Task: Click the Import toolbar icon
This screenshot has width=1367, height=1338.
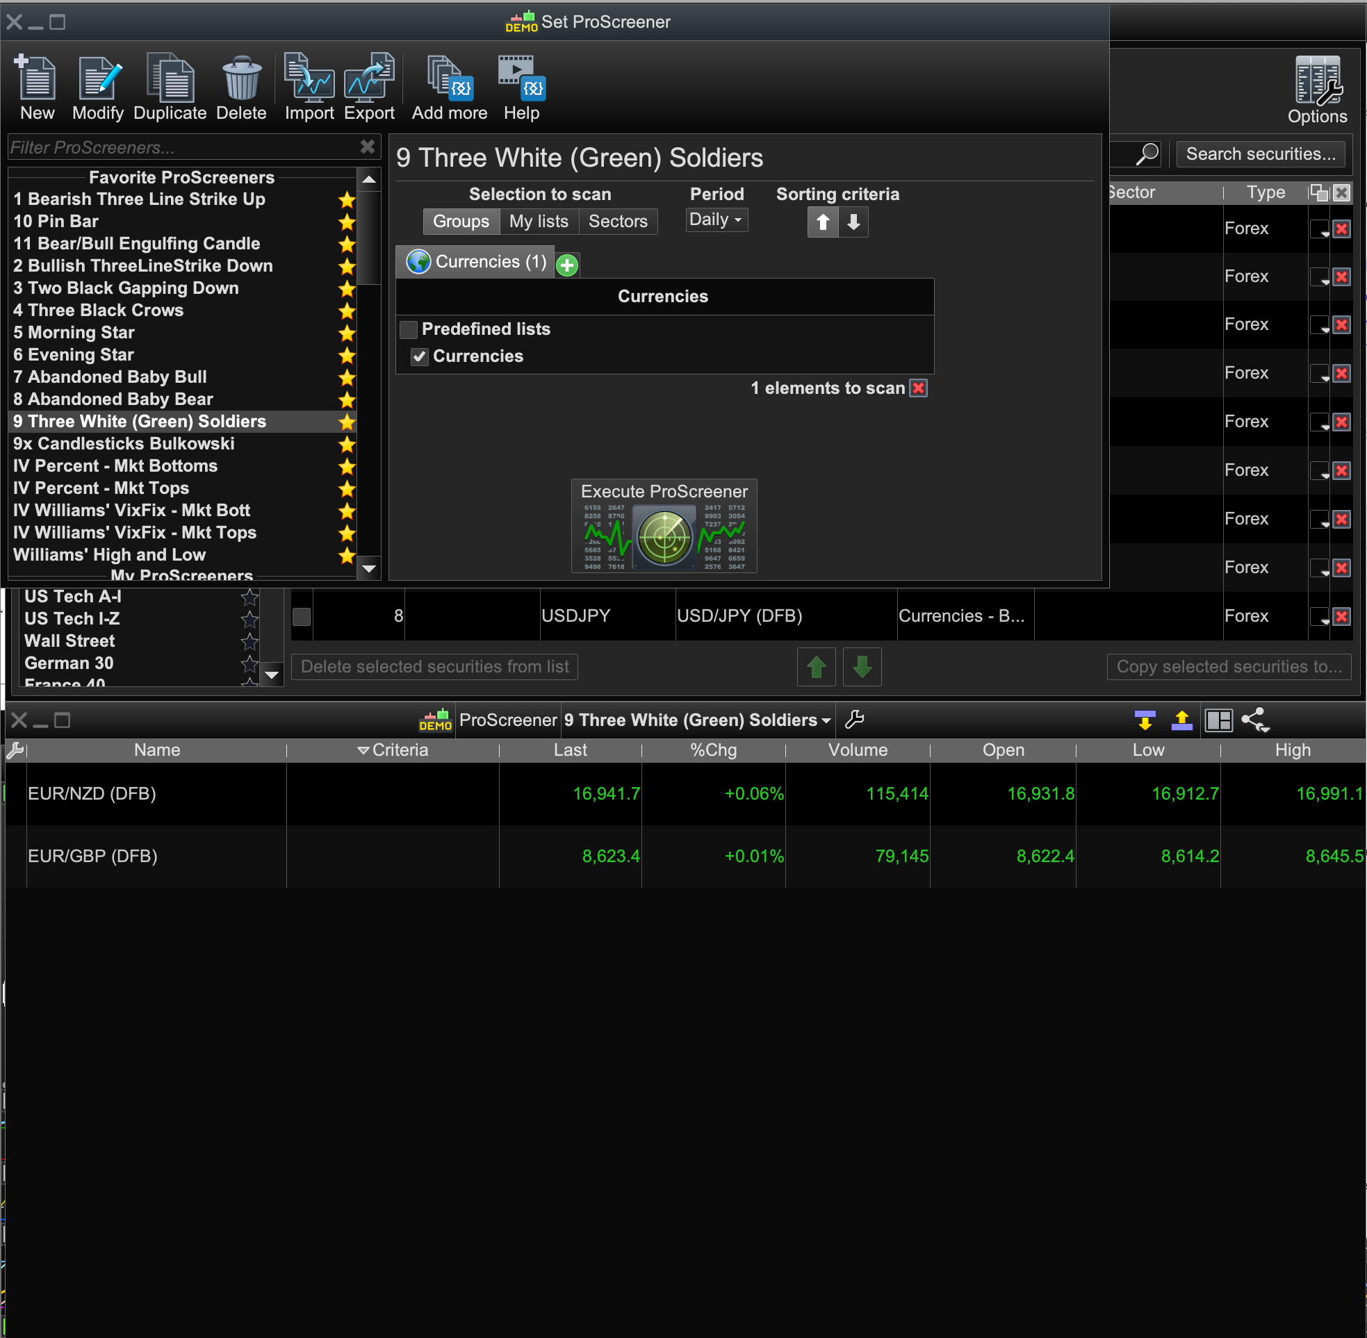Action: pyautogui.click(x=309, y=79)
